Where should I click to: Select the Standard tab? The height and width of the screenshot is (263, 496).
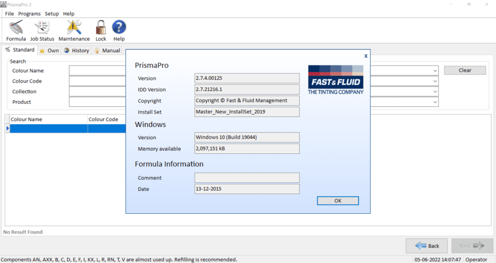click(19, 50)
